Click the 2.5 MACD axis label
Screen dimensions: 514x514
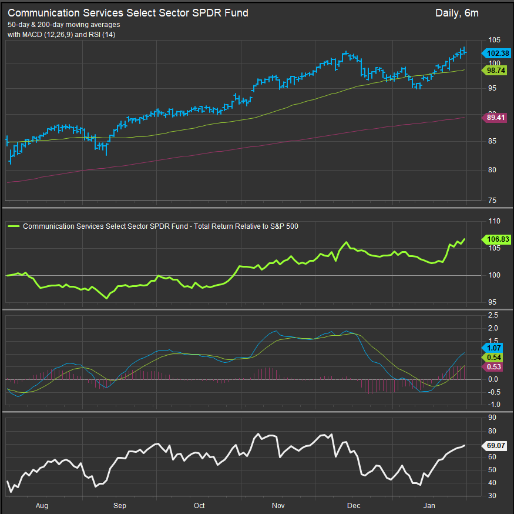point(493,315)
